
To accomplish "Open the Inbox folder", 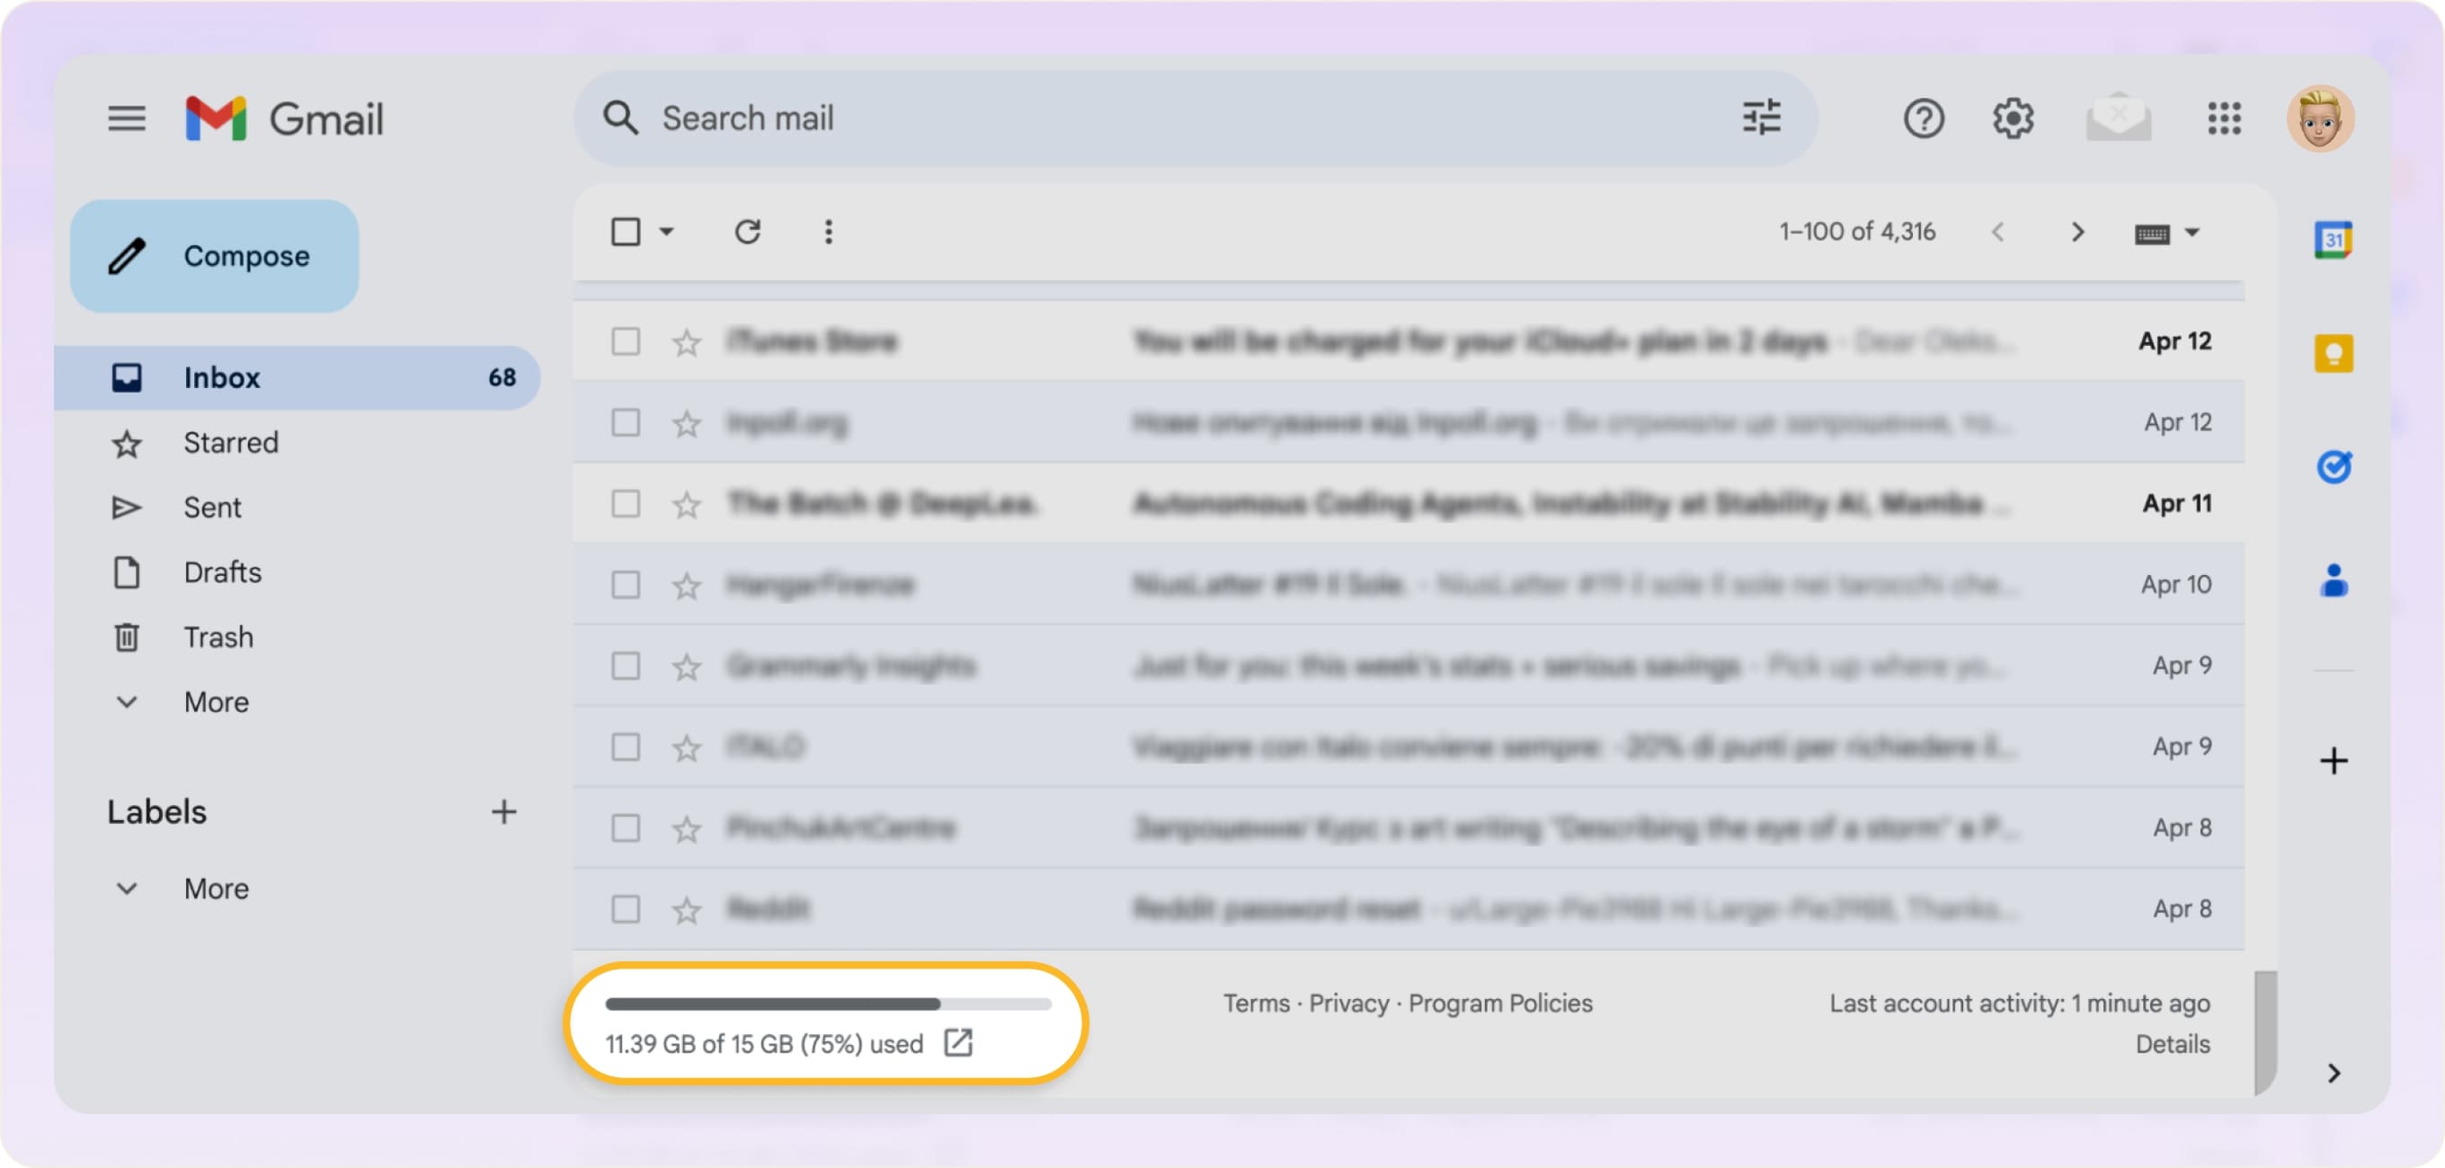I will click(221, 376).
